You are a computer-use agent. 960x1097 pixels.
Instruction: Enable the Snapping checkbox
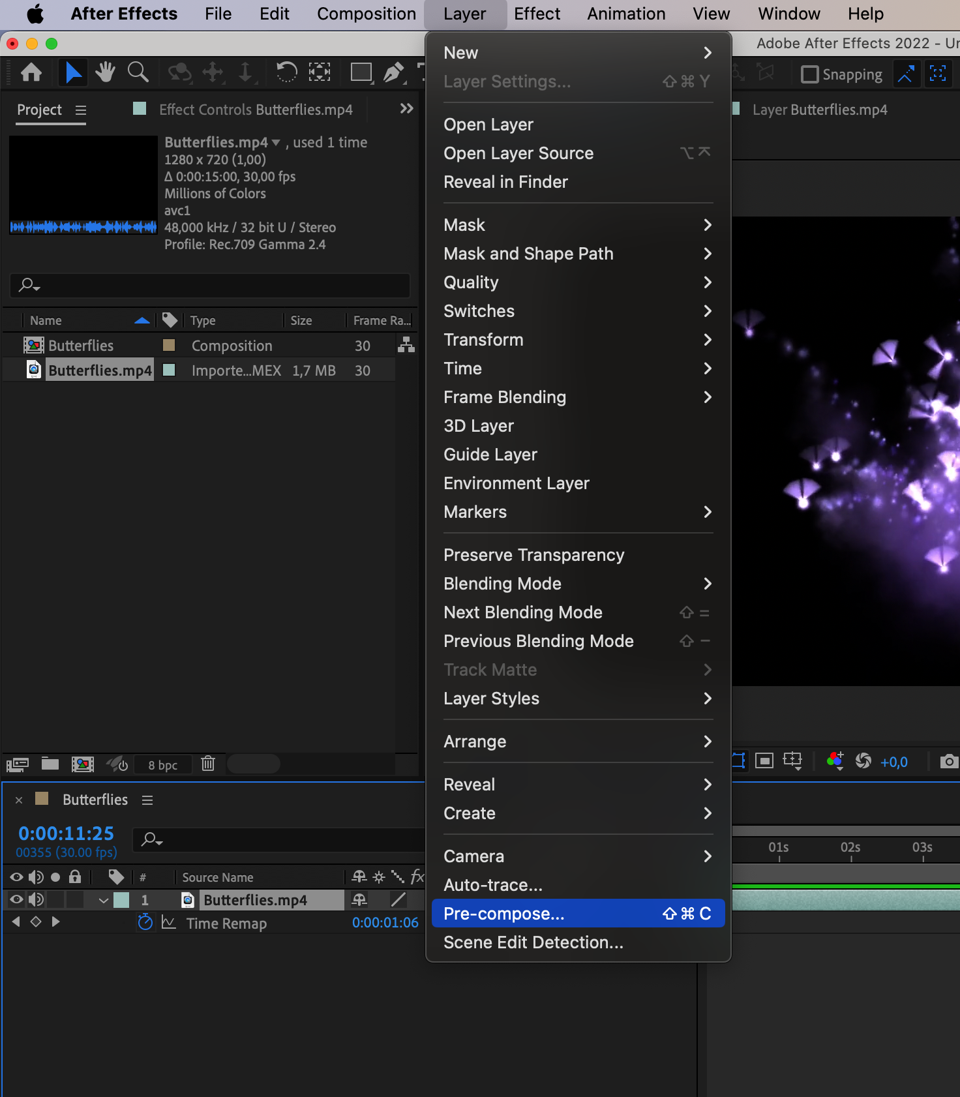(809, 74)
